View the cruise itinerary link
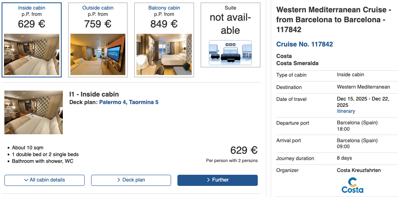399x197 pixels. 346,111
